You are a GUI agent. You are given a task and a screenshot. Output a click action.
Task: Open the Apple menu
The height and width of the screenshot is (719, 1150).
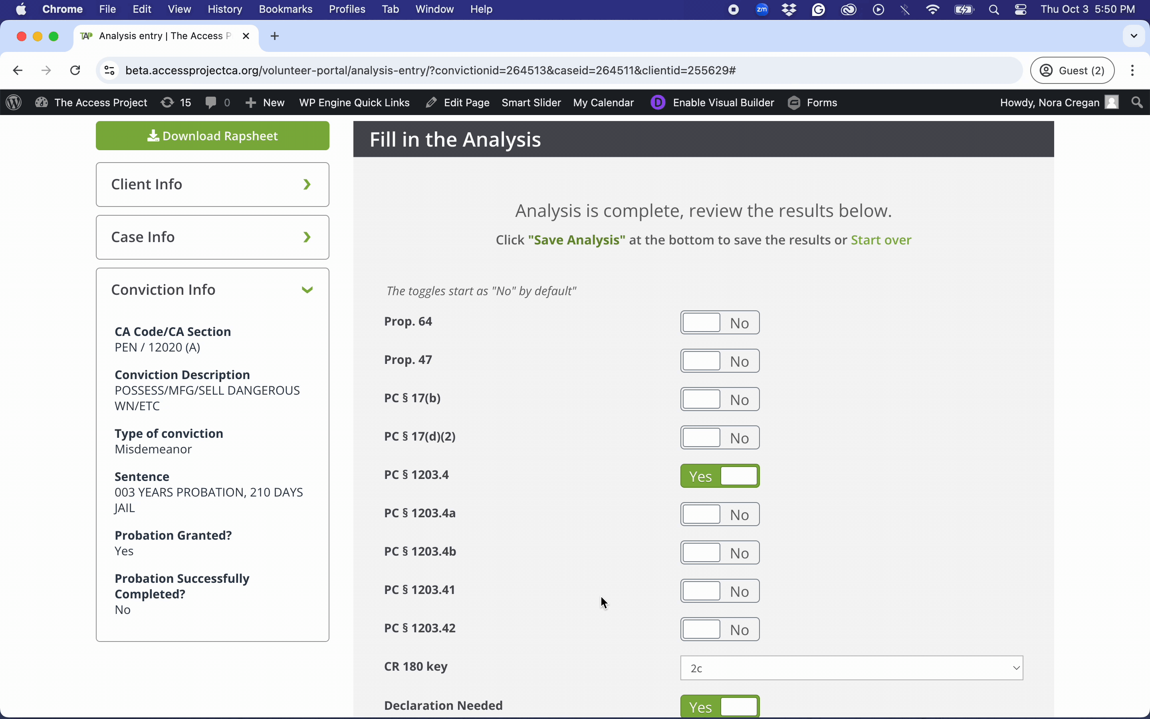[21, 10]
